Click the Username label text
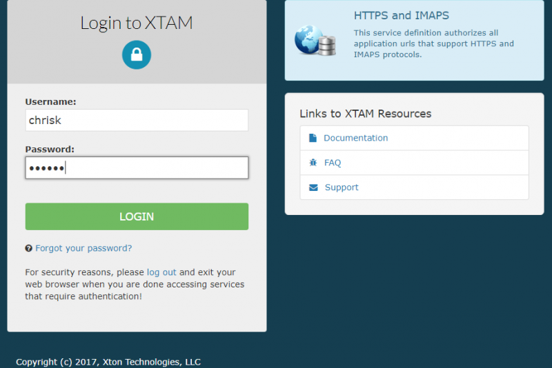The height and width of the screenshot is (368, 552). pos(50,101)
